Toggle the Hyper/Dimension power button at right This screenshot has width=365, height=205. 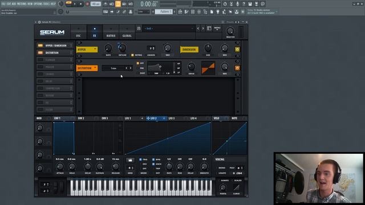(237, 50)
